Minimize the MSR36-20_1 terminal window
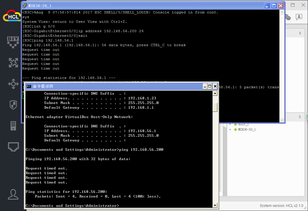The image size is (308, 211). (267, 6)
